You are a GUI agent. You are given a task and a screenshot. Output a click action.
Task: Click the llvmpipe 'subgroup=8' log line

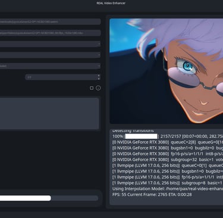point(168,183)
